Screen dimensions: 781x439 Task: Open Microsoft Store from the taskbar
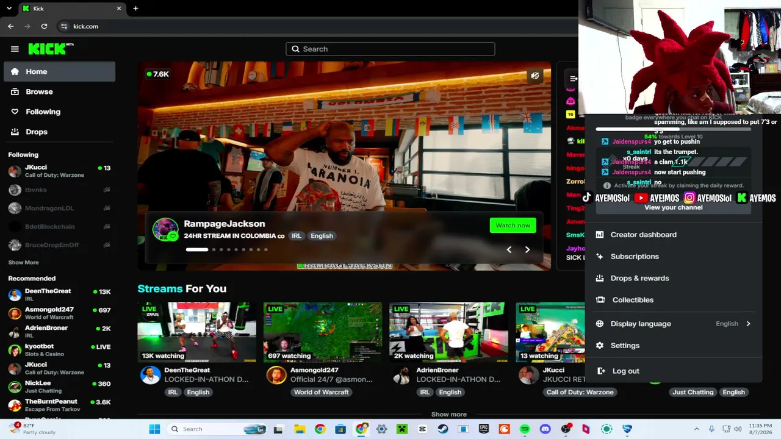pos(340,429)
